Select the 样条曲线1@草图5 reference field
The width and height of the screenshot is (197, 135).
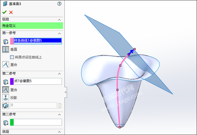pyautogui.click(x=38, y=41)
